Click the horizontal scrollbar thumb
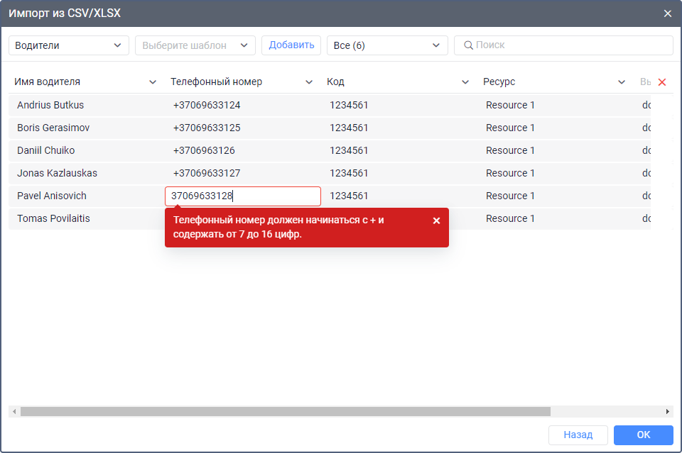Screen dimensions: 682x453 pos(284,411)
